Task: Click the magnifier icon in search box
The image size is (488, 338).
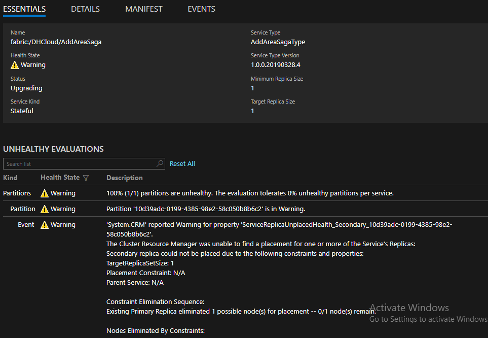Action: click(160, 163)
